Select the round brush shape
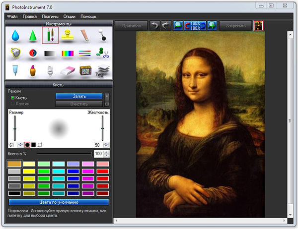Screen dimensions: 298x229 coord(27,145)
